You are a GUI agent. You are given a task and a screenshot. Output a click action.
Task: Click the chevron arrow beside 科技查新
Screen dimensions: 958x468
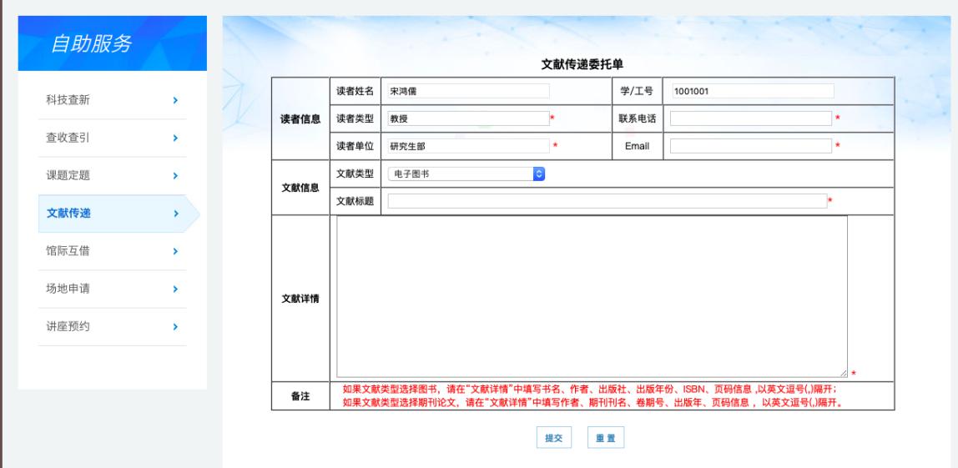tap(175, 100)
